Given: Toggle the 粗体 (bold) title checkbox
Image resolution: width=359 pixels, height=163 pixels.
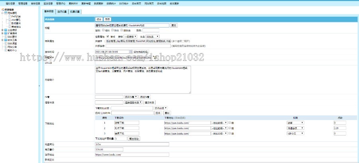Looking at the screenshot, I should tap(103, 30).
